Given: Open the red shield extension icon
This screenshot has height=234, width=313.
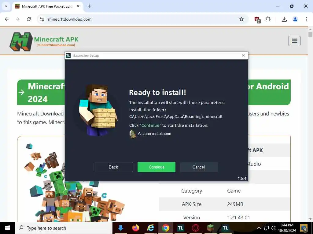Looking at the screenshot, I should coord(257,19).
